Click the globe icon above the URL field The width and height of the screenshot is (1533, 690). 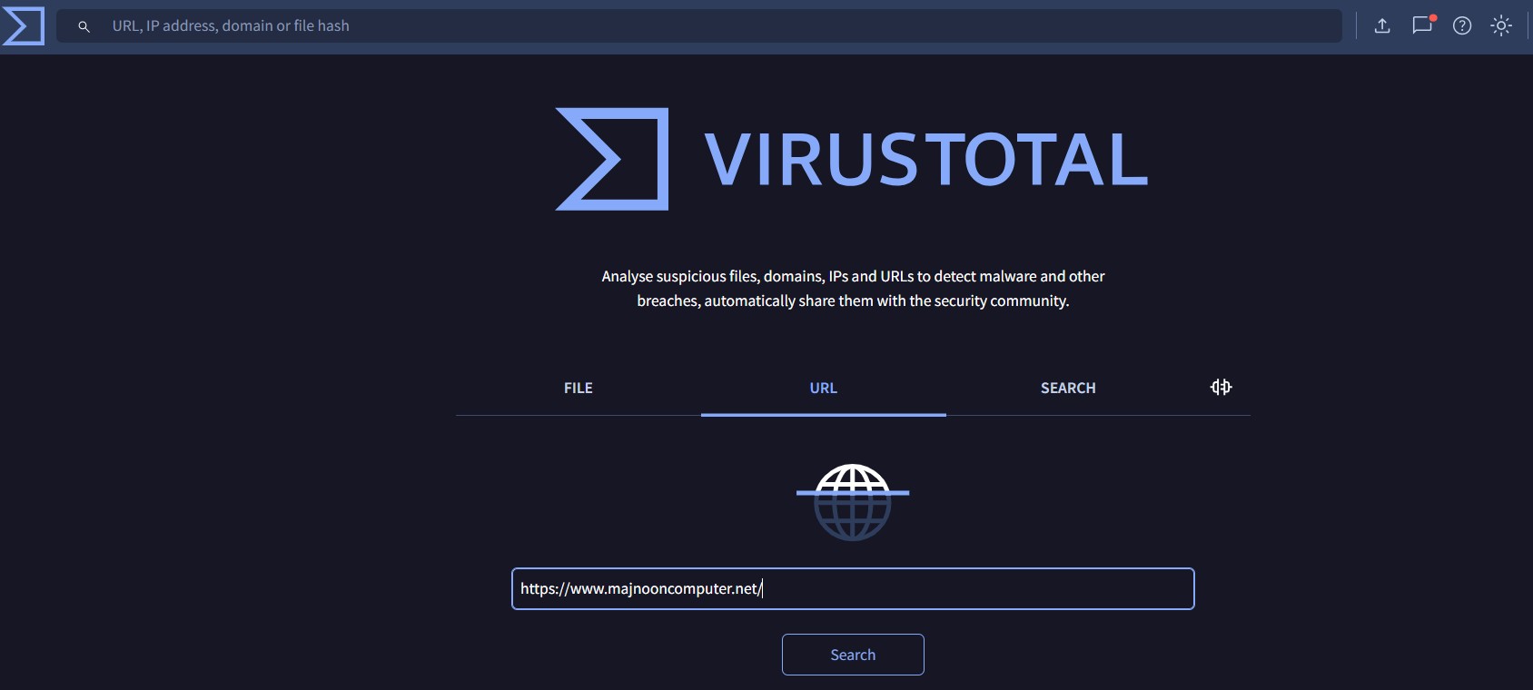click(x=852, y=502)
